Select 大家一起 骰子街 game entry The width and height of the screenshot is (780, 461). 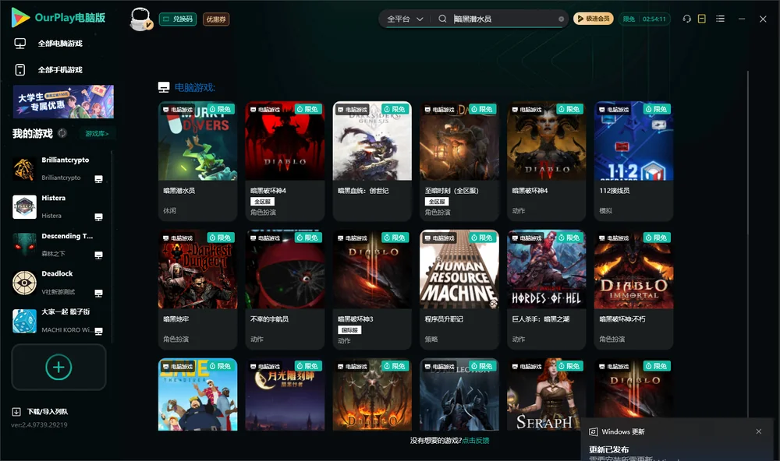pos(58,321)
